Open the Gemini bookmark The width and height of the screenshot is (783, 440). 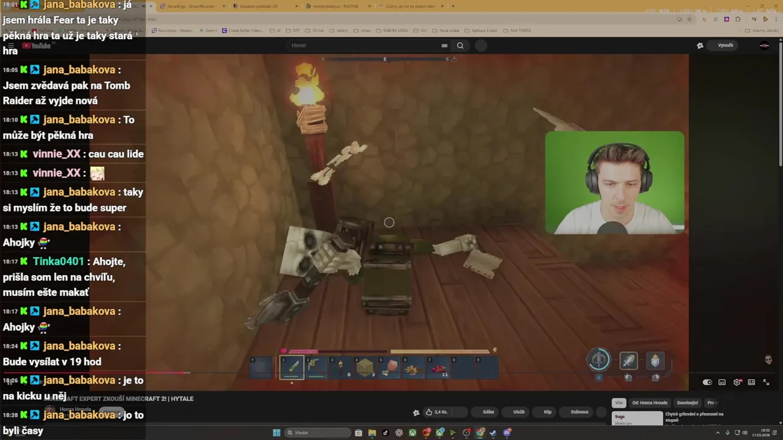[x=207, y=31]
